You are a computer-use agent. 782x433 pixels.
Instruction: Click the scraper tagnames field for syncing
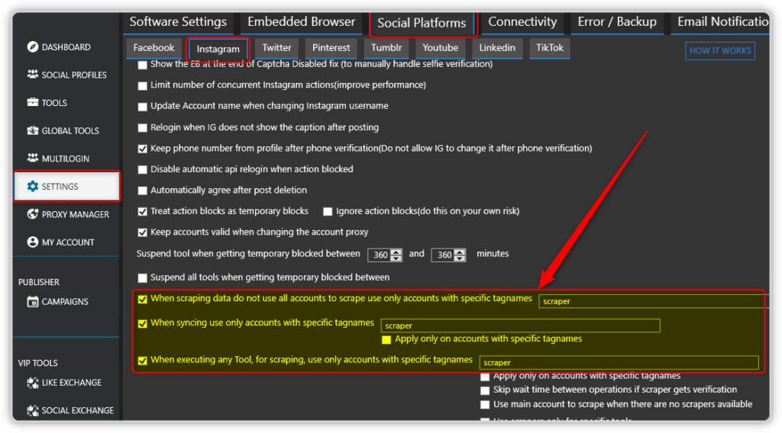pyautogui.click(x=519, y=326)
